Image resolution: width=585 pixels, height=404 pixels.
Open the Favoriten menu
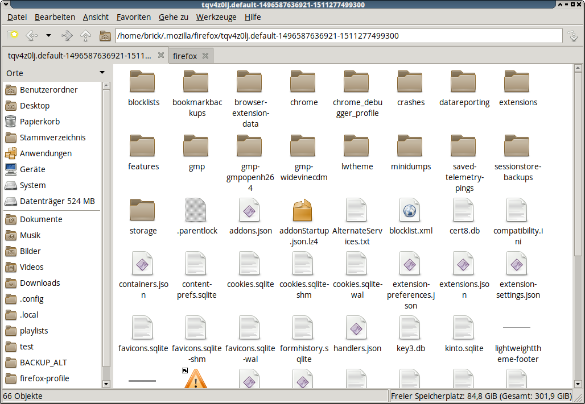coord(133,17)
